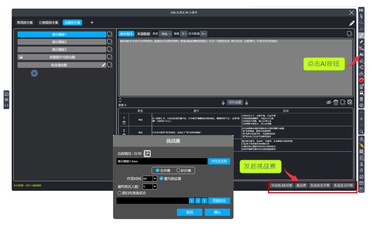Open the 类型 单选 dropdown
Screen dimensions: 373x226
pos(166,34)
